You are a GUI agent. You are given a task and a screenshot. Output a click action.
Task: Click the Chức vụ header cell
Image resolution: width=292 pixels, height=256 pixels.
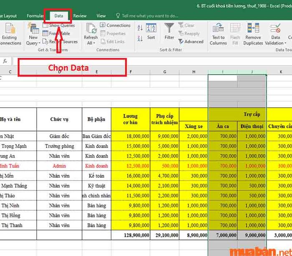[59, 119]
